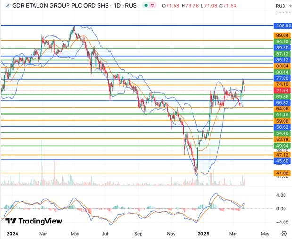Select the 89.50 blue price label
The width and height of the screenshot is (292, 239).
click(x=282, y=48)
